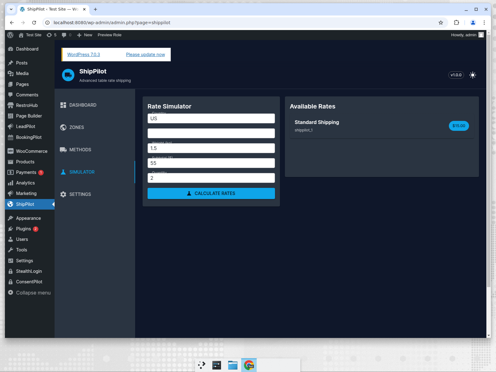Open the WordPress 7.0.3 link

(x=83, y=55)
